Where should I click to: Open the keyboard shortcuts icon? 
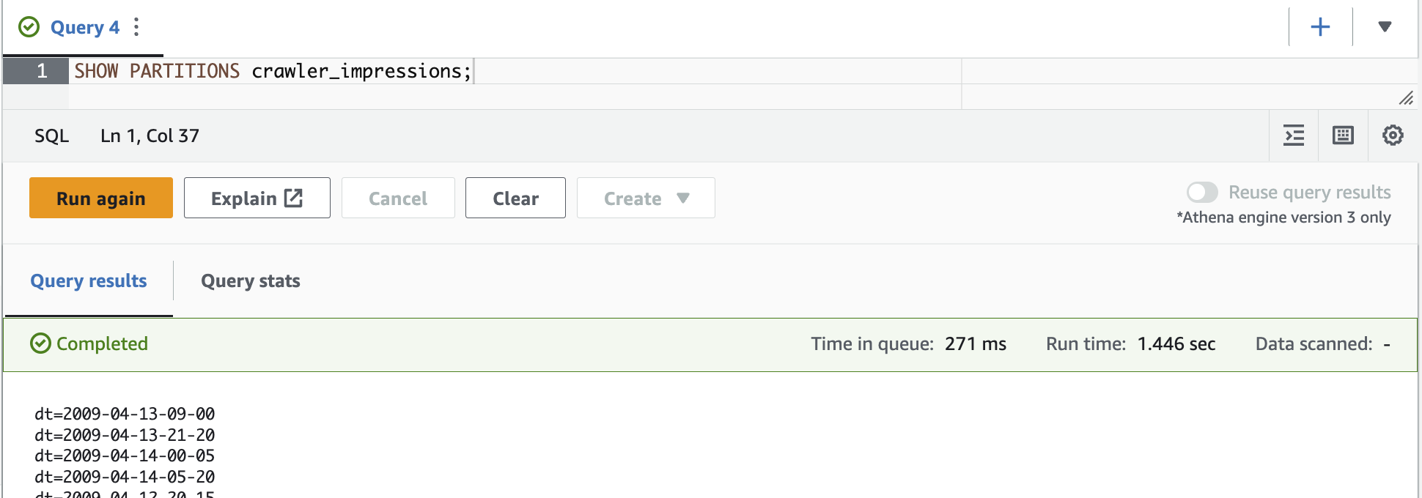coord(1343,135)
